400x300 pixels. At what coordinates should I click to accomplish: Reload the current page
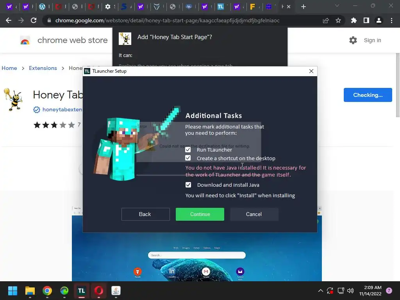pyautogui.click(x=34, y=20)
